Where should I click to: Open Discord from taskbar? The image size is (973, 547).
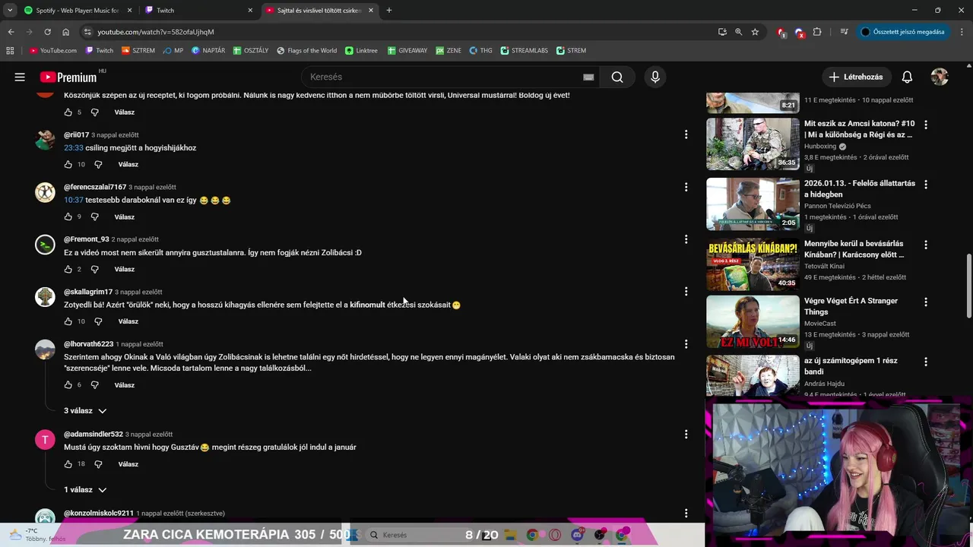(578, 535)
